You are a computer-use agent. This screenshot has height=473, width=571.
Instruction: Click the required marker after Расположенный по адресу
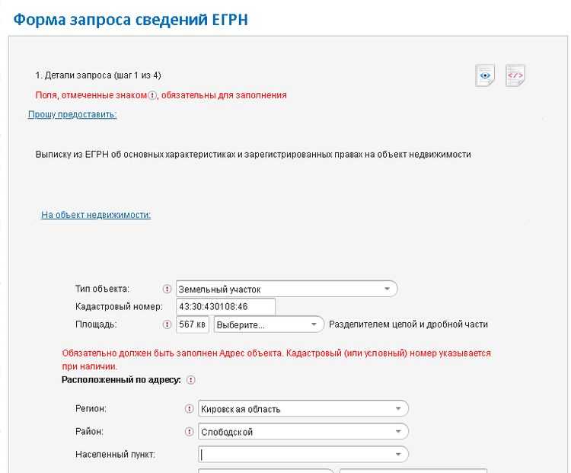point(190,380)
